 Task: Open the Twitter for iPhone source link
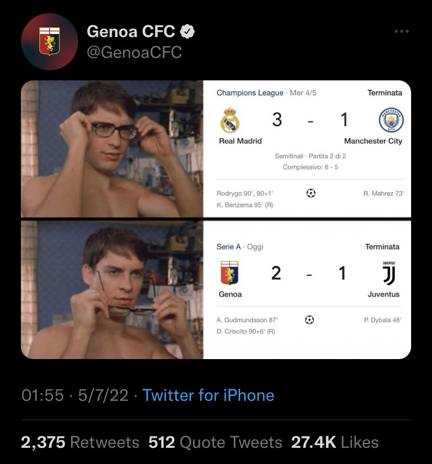point(208,395)
